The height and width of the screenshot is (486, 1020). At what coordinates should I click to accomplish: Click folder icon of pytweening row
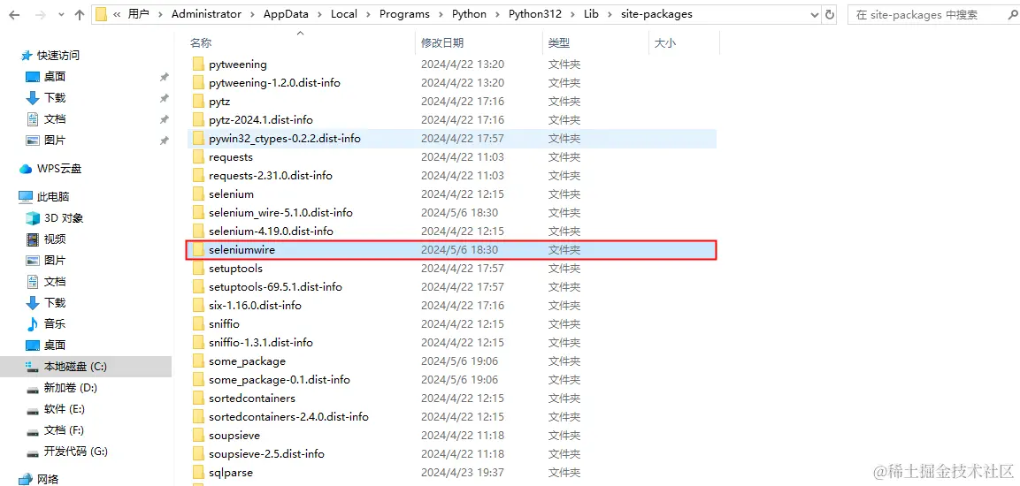click(198, 65)
